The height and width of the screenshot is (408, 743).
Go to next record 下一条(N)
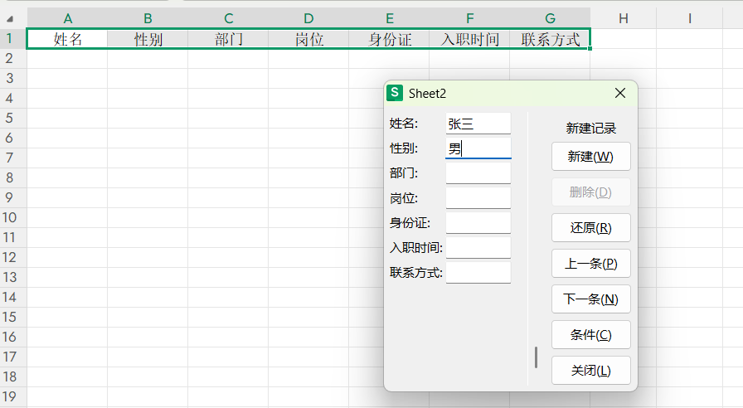click(x=591, y=299)
